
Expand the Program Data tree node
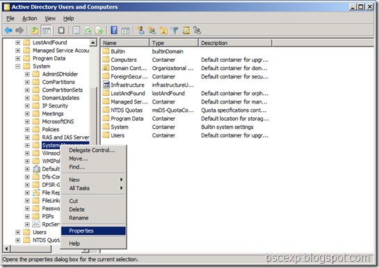[17, 58]
